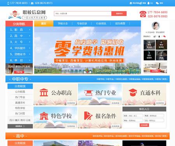
Task: Click the school house icon on 特色学校 card
Action: pos(44,116)
